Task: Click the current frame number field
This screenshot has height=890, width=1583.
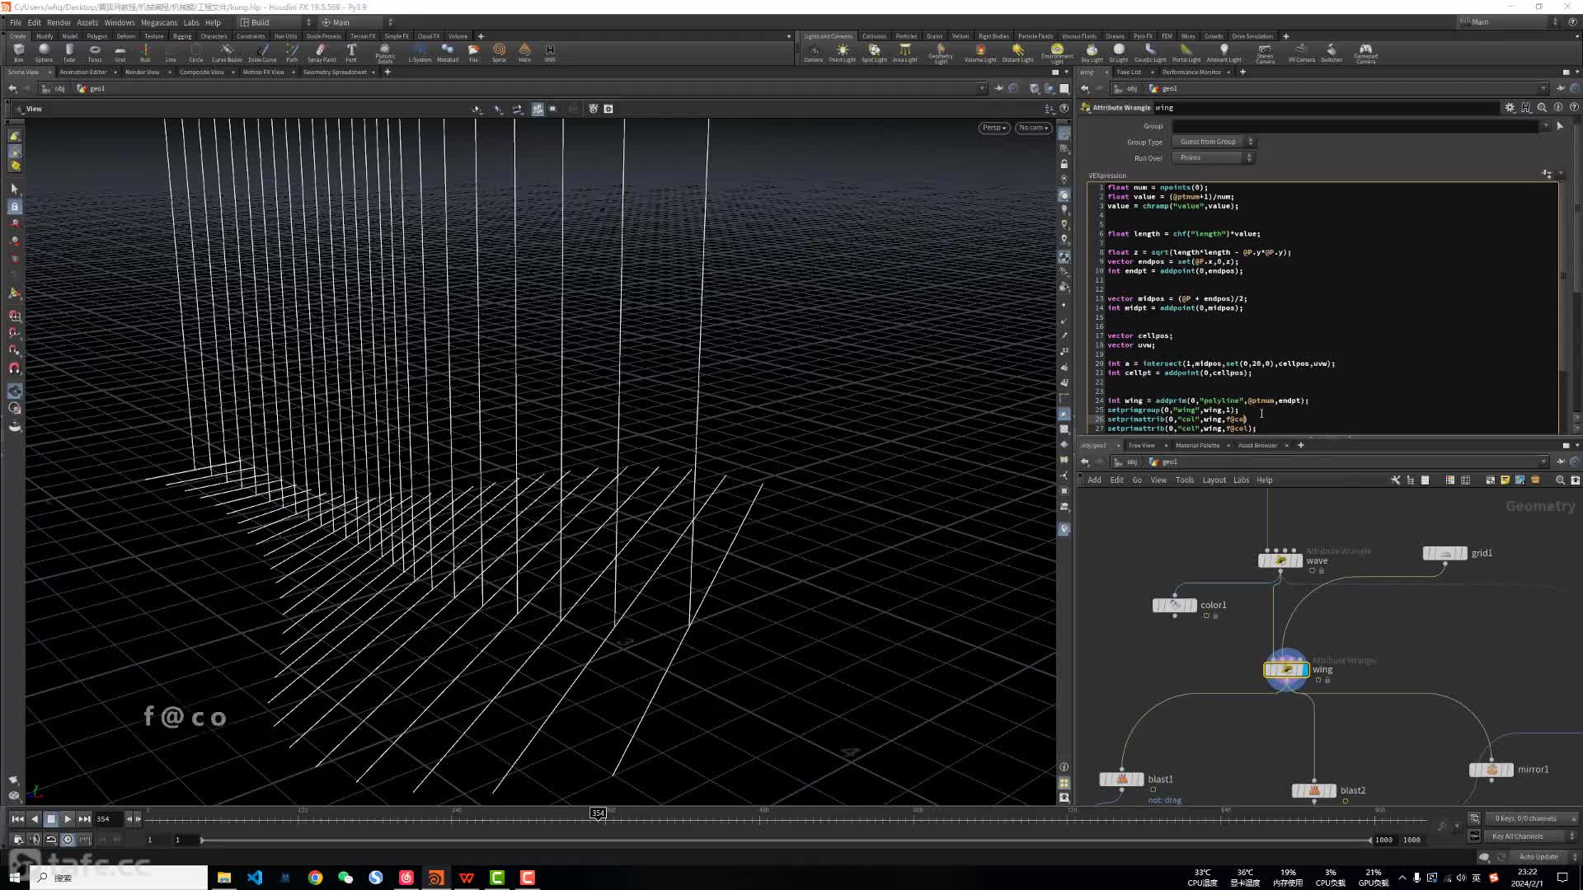Action: 108,819
